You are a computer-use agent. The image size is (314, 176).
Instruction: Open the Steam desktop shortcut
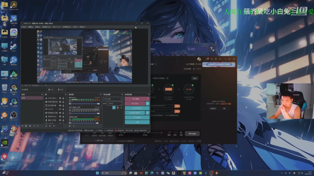pyautogui.click(x=14, y=47)
